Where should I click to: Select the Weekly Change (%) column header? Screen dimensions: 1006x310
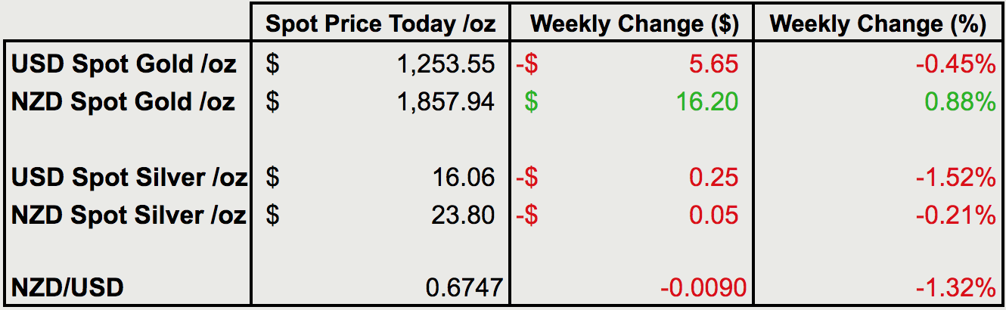pyautogui.click(x=877, y=24)
